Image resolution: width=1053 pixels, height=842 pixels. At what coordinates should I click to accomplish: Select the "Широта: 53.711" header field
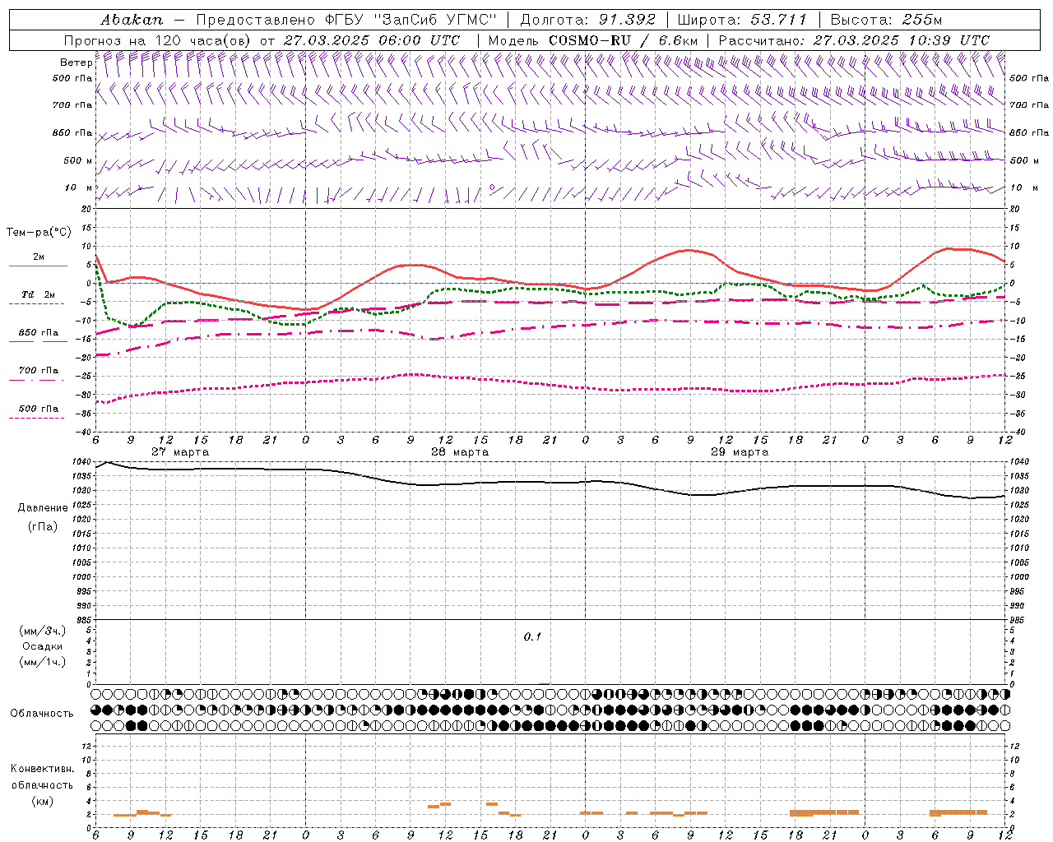742,20
